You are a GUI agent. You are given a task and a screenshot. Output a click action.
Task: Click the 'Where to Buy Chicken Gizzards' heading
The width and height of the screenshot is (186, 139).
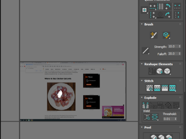pyautogui.click(x=58, y=78)
